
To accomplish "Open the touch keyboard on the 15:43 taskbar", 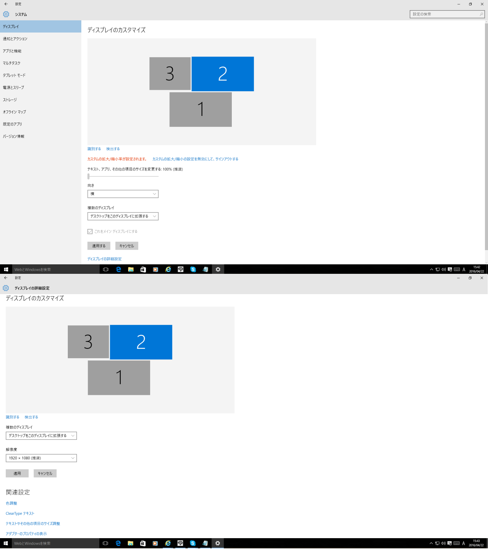I will (456, 543).
